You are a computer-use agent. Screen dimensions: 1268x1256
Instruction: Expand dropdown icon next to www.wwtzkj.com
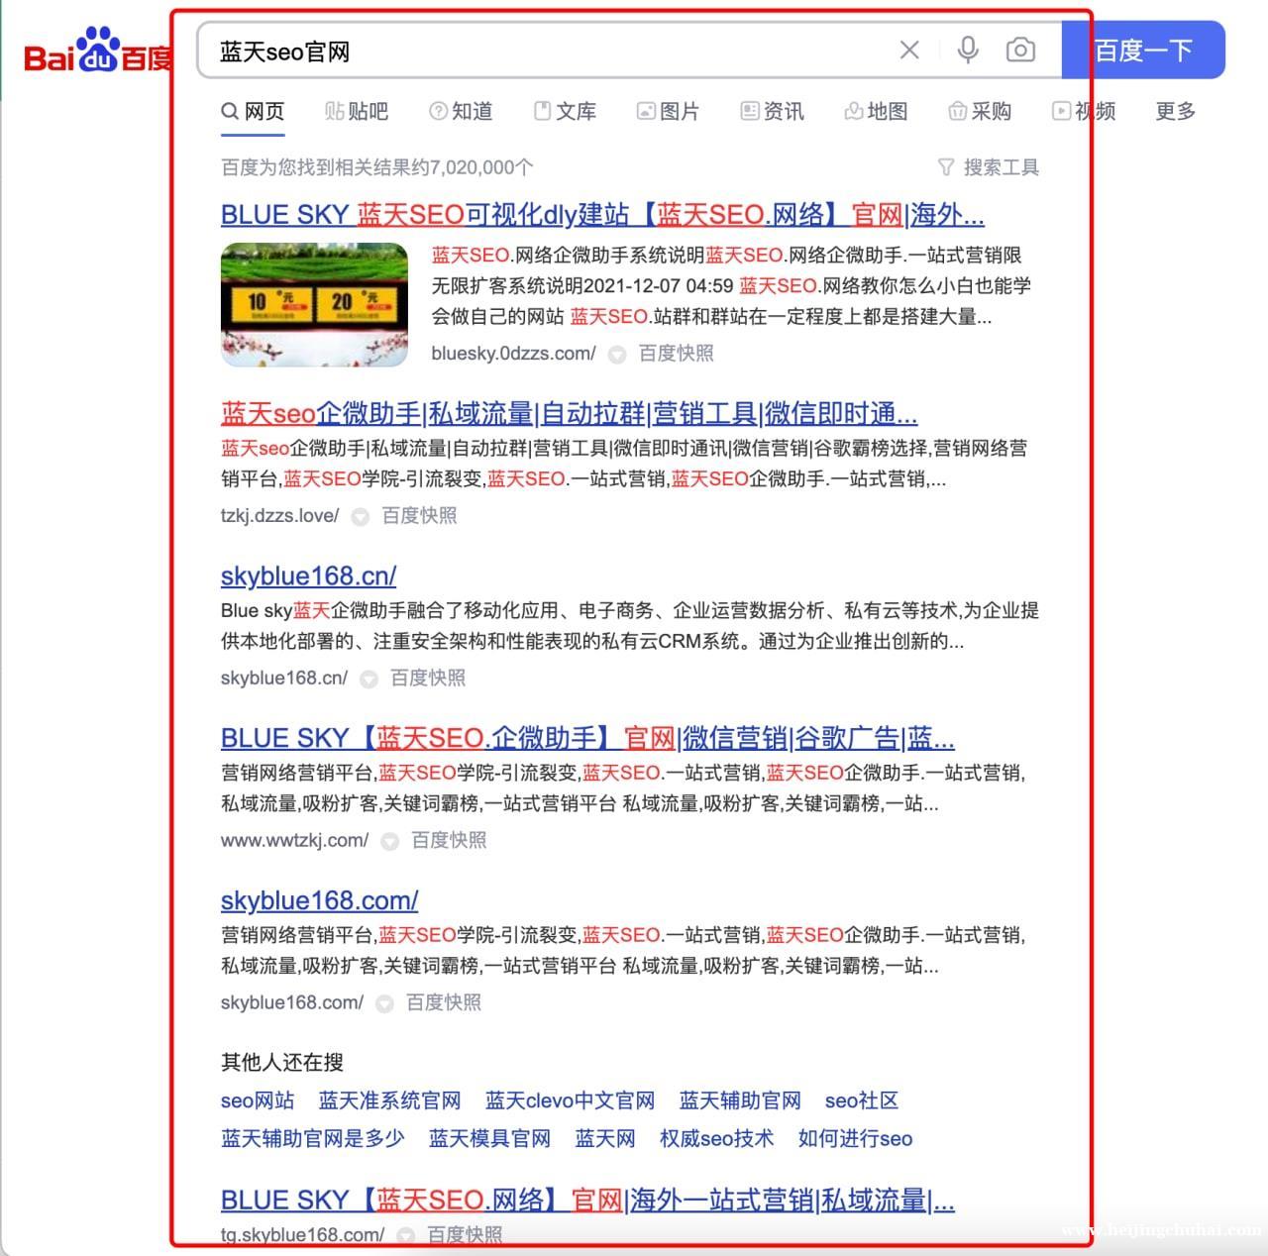point(390,841)
